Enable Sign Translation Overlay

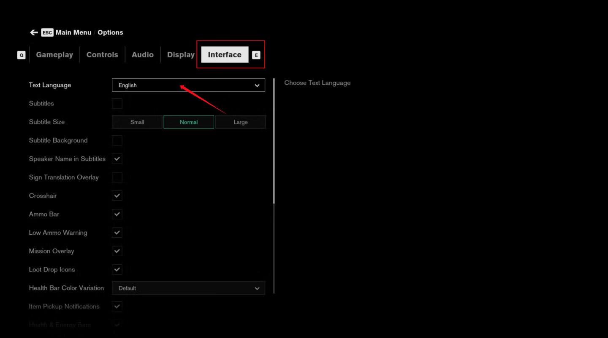[x=117, y=177]
